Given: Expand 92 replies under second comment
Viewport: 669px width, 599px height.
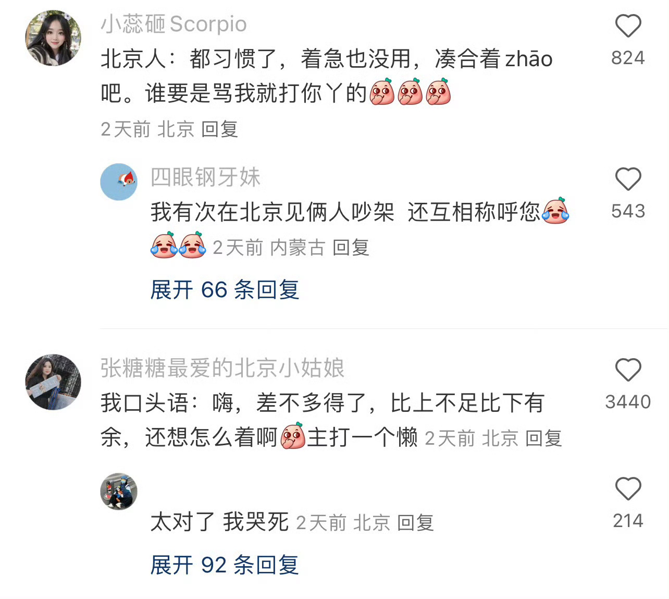Looking at the screenshot, I should [225, 565].
